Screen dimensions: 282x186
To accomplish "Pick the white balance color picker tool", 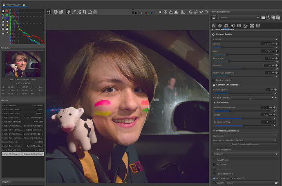I will 74,12.
